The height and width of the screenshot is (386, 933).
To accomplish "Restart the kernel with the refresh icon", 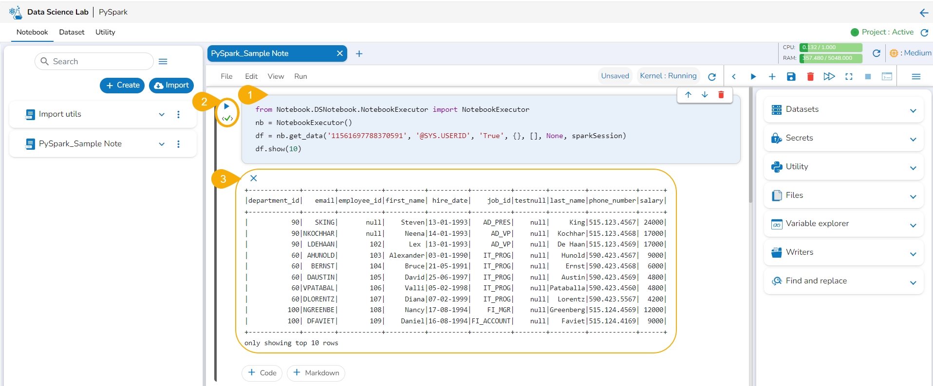I will 712,77.
